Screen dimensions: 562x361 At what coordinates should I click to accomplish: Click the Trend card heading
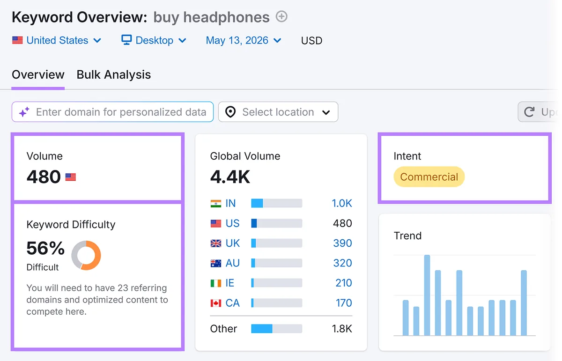407,236
